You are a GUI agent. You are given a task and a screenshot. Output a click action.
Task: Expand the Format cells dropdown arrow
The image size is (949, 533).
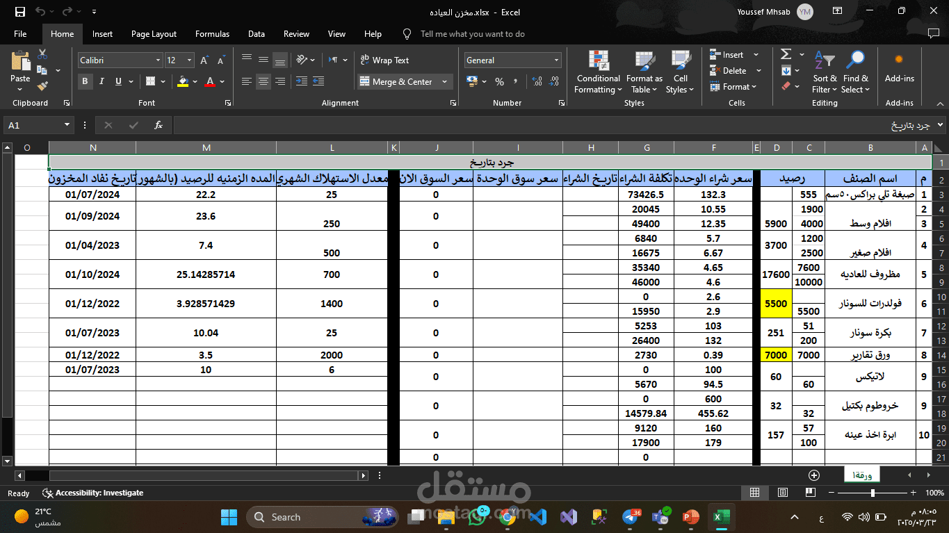point(756,87)
